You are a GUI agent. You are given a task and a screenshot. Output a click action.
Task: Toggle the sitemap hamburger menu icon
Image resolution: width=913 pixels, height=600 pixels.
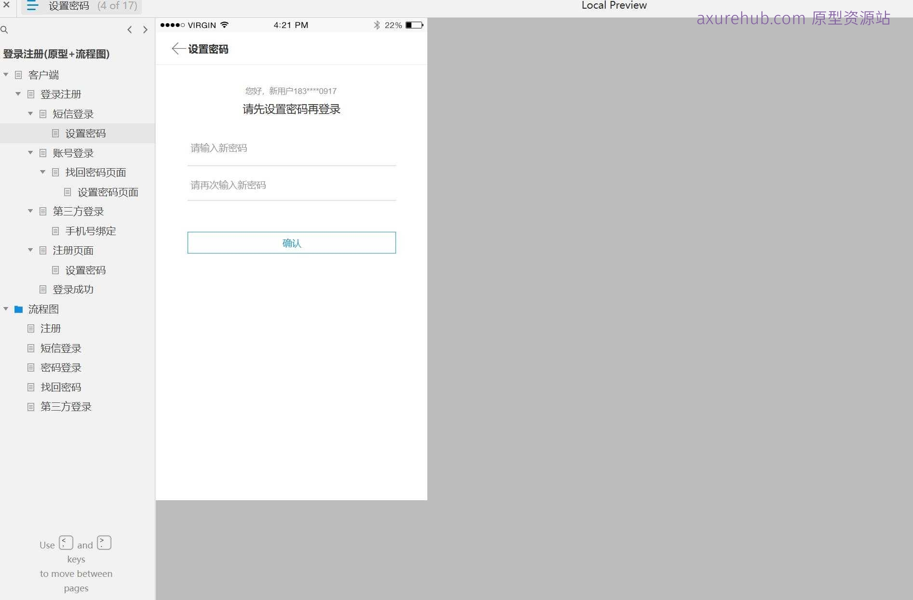pyautogui.click(x=32, y=5)
